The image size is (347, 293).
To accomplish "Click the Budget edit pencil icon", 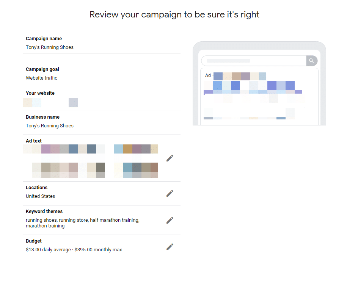I will tap(170, 247).
